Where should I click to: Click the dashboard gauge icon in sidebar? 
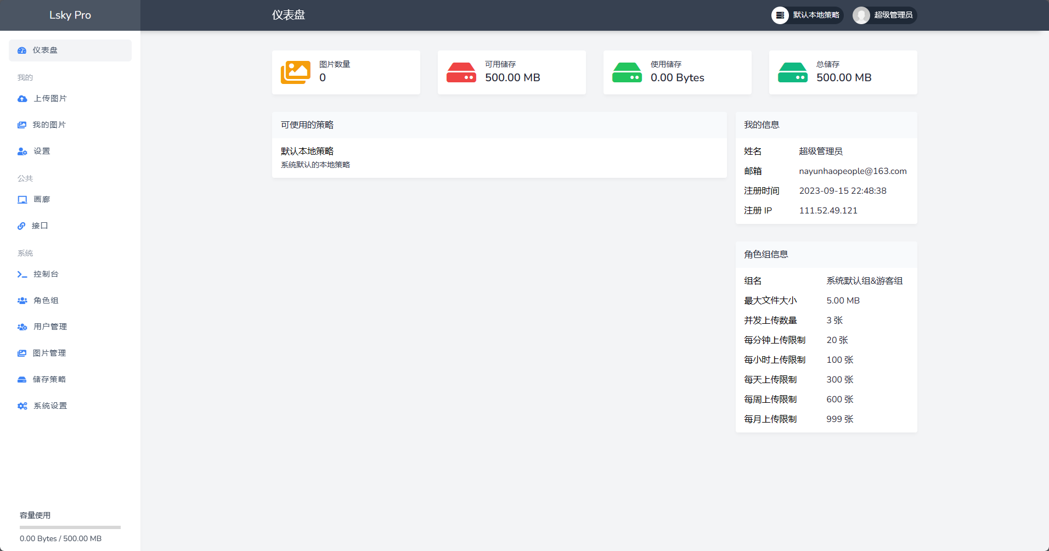click(22, 50)
